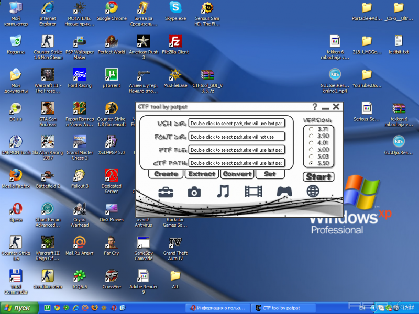Choose version 5.00 radio option

(312, 149)
